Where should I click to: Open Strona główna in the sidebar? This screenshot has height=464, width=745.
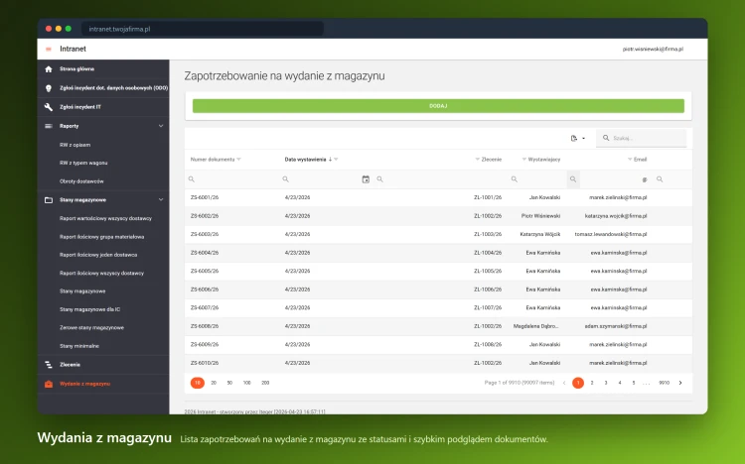[x=76, y=69]
